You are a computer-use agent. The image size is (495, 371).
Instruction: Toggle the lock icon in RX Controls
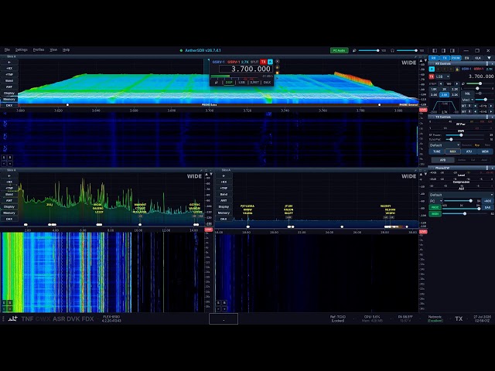(457, 69)
